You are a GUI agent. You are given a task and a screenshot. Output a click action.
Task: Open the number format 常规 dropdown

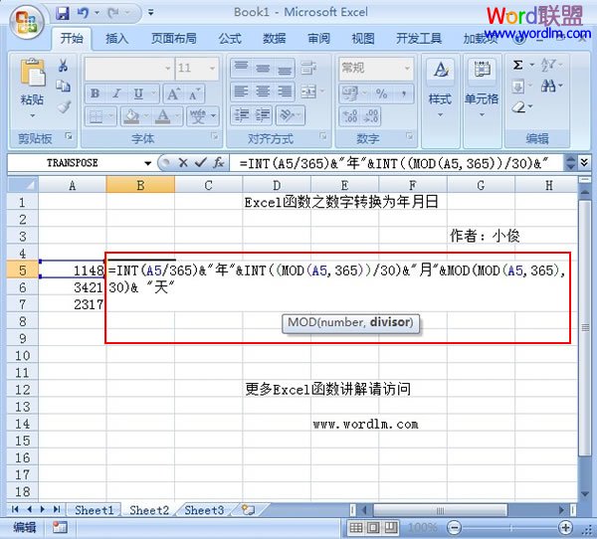point(407,69)
